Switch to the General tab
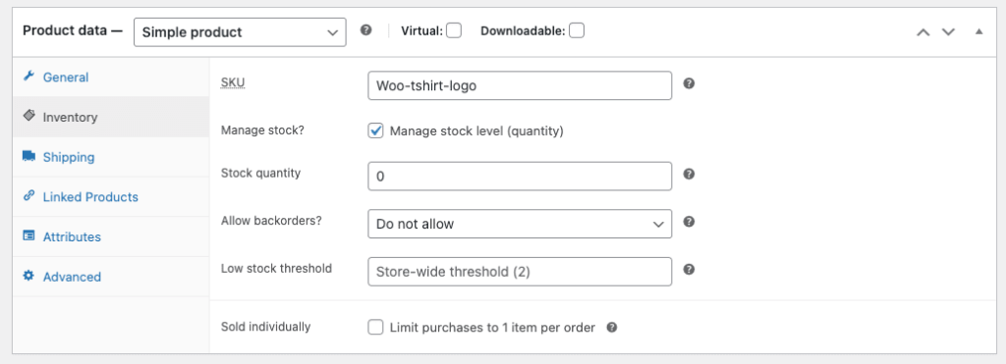This screenshot has height=364, width=1006. 111,77
